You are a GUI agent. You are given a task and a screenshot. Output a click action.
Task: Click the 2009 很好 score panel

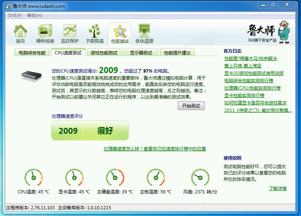(x=90, y=130)
